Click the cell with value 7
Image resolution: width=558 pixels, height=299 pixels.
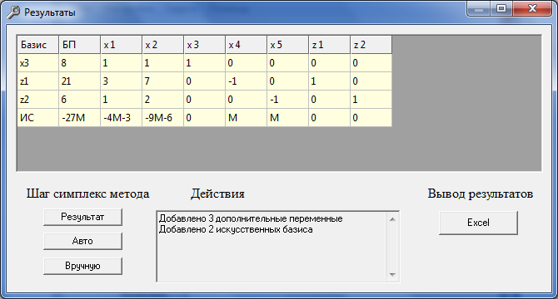[x=162, y=81]
